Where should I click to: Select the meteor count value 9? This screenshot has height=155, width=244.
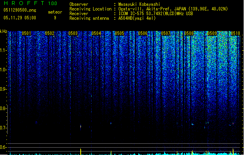click(x=55, y=18)
